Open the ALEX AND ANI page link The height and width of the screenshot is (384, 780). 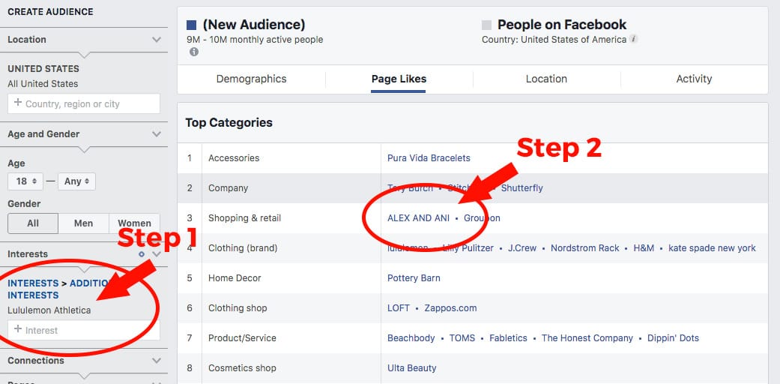418,217
